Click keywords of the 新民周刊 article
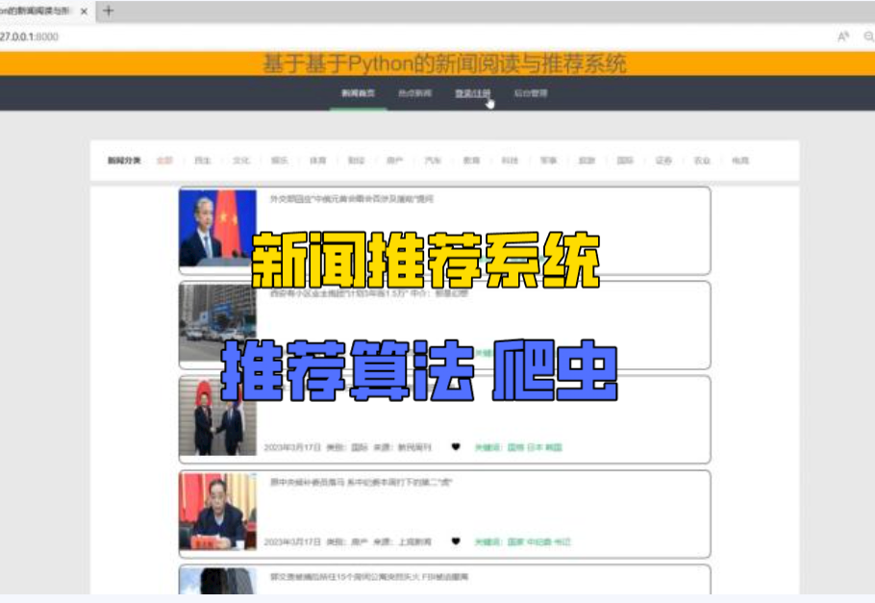The width and height of the screenshot is (875, 603). pos(518,448)
